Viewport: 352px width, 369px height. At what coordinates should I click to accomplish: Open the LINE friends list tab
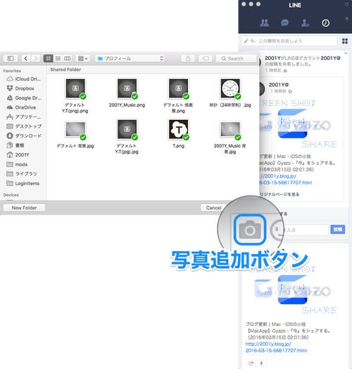265,23
